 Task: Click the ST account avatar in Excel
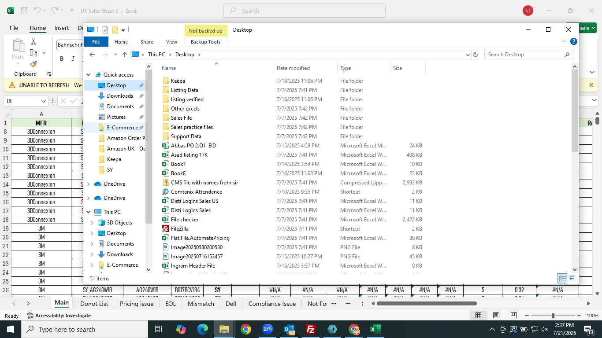pos(528,11)
